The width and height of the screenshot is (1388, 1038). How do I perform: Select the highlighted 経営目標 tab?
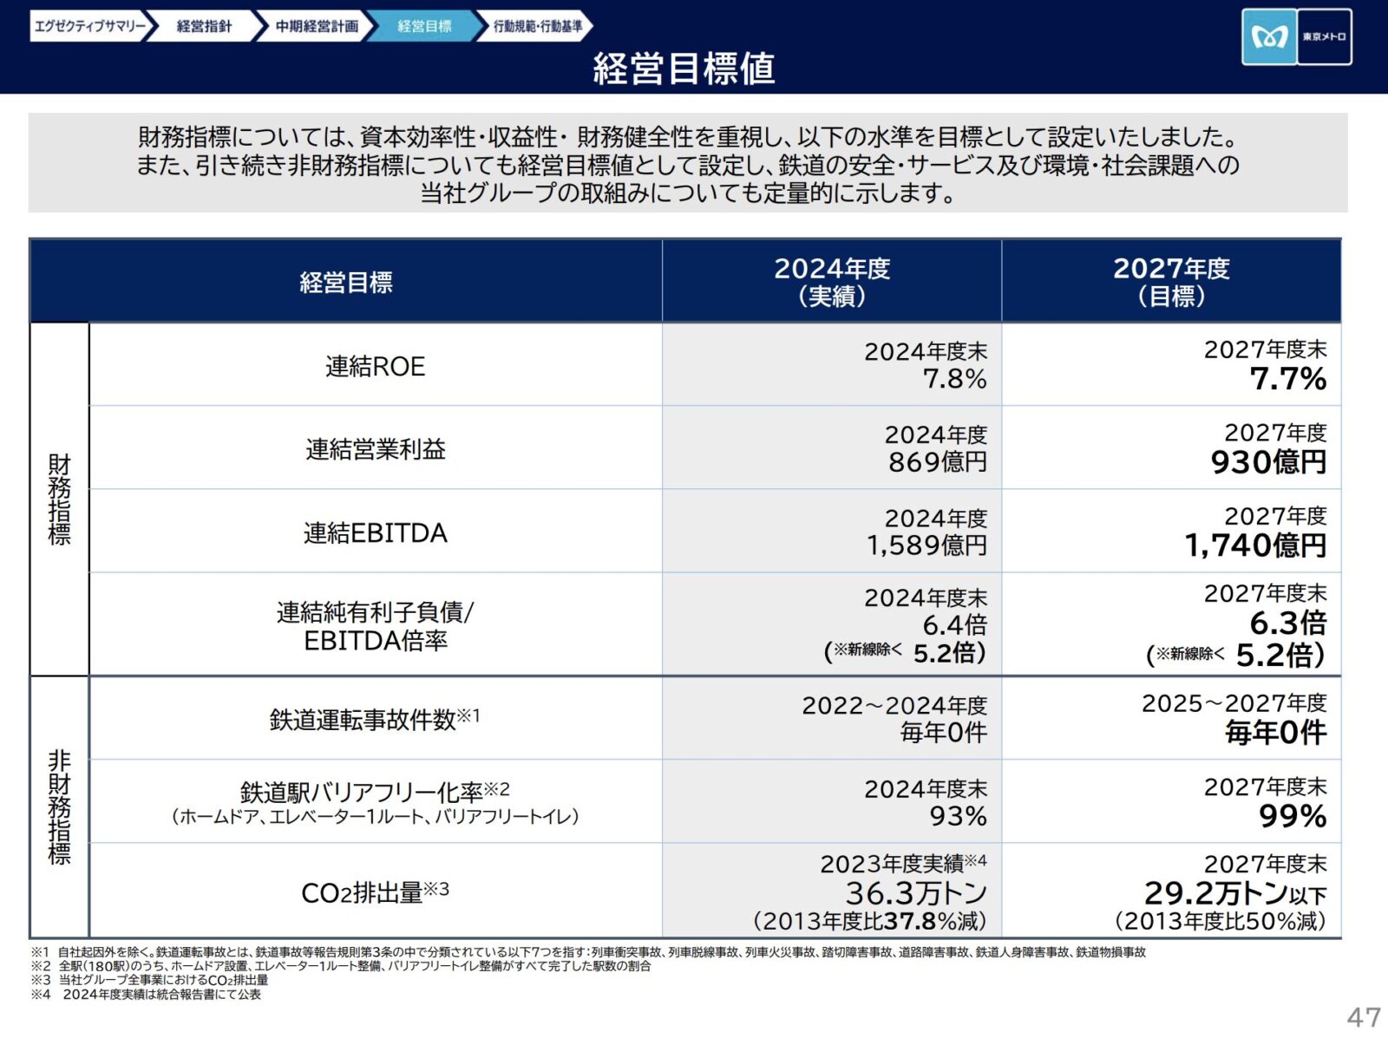point(424,26)
